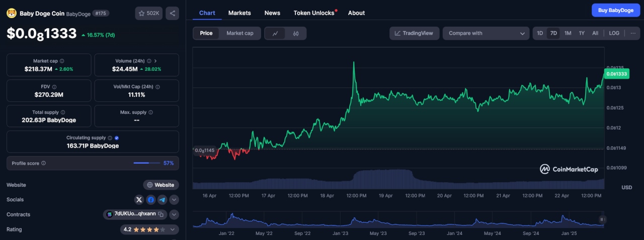
Task: Click the 19 Apr date label on axis
Action: 385,195
